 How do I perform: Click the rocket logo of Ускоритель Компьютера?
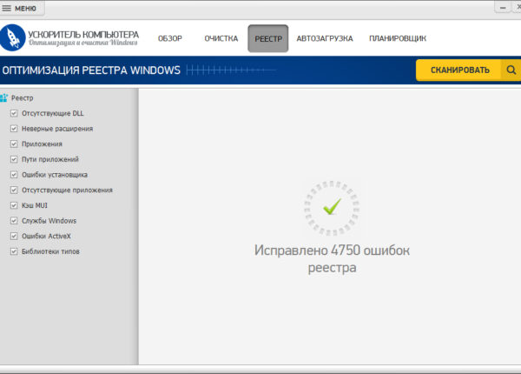click(12, 38)
